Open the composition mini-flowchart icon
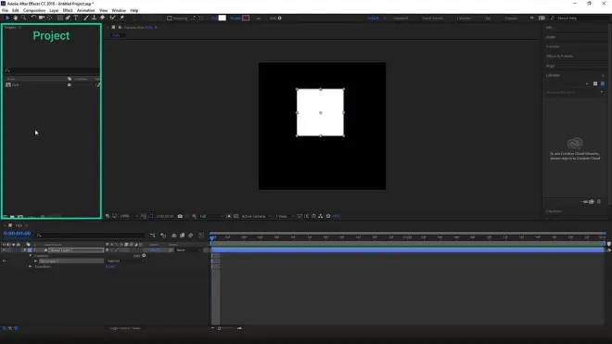Screen dimensions: 612x344 153,236
